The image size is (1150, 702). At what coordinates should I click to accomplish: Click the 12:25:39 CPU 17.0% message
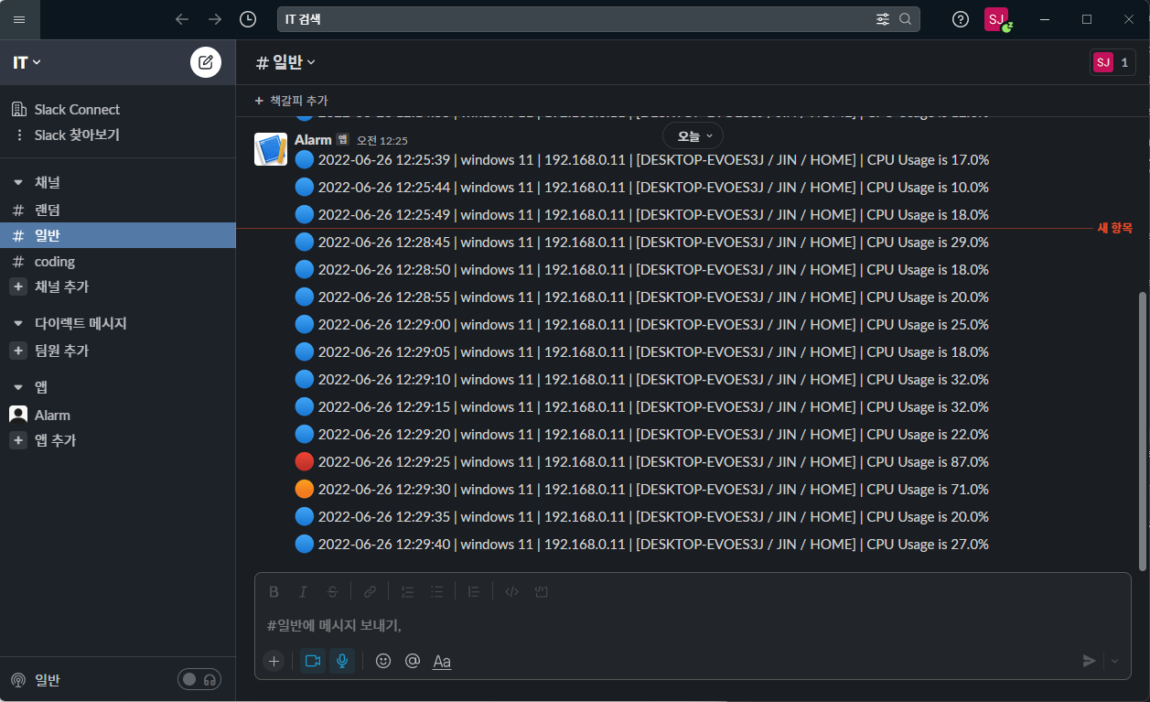641,159
